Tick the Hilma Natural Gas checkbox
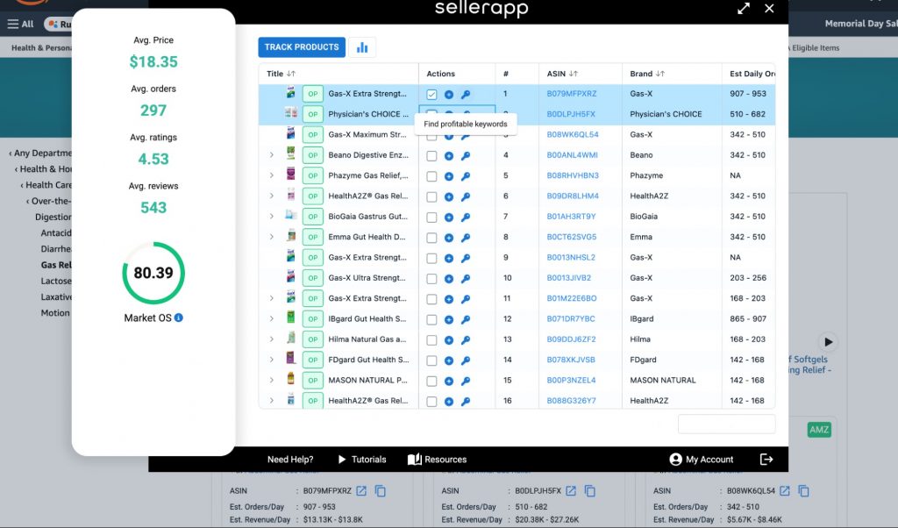This screenshot has height=528, width=898. tap(431, 340)
